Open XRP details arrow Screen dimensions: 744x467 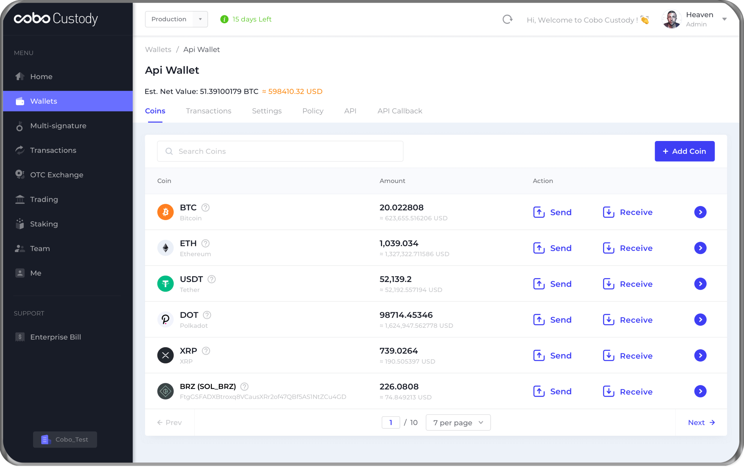coord(701,355)
